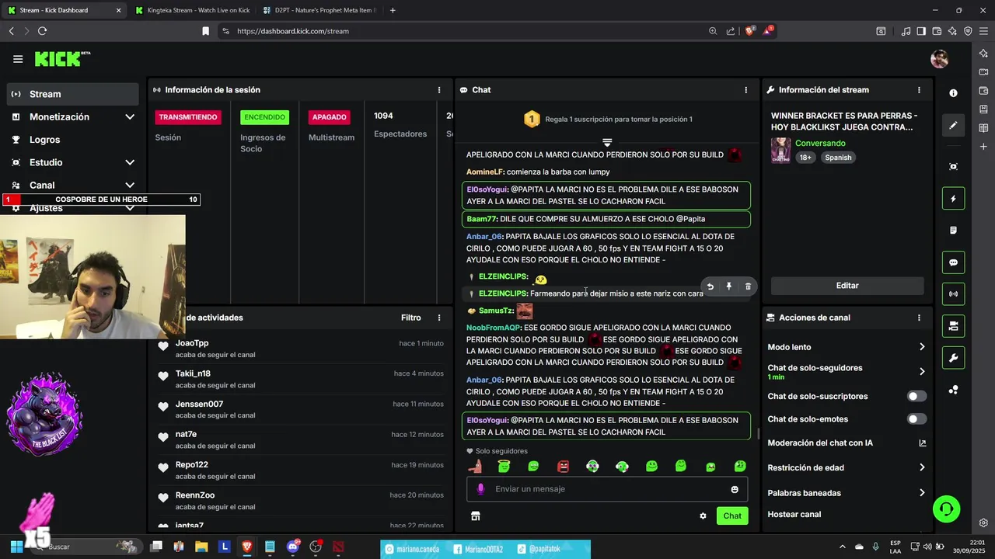Toggle the camera widget in the right toolbar
Viewport: 995px width, 559px height.
tap(954, 326)
